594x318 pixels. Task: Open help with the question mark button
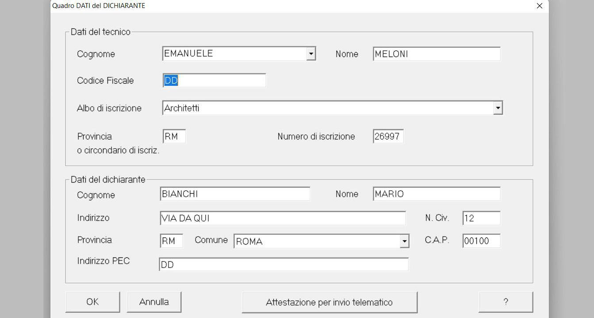coord(505,302)
